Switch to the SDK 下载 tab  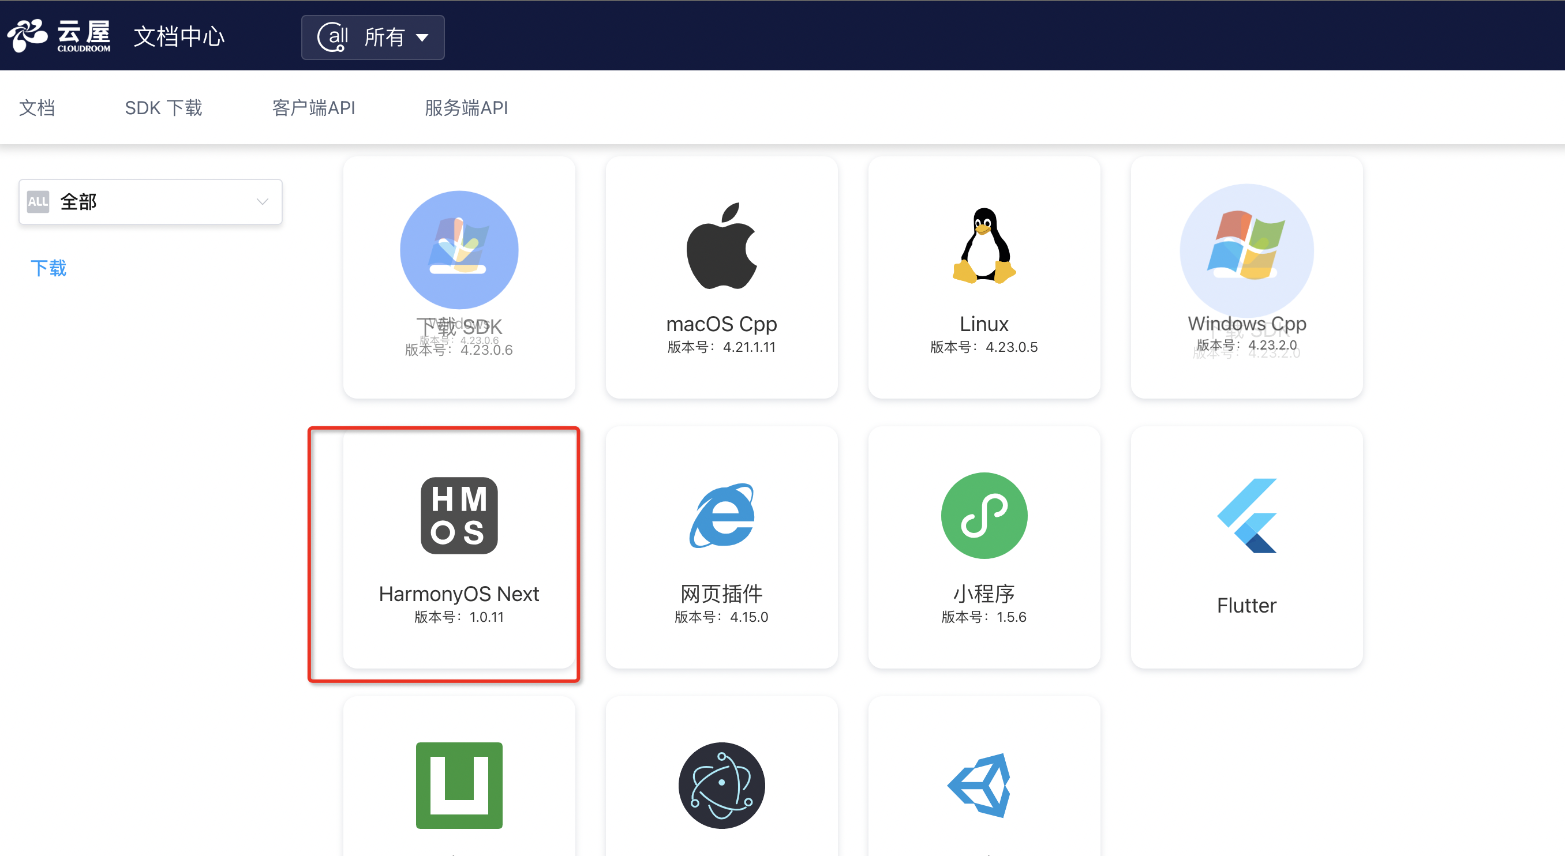(163, 107)
